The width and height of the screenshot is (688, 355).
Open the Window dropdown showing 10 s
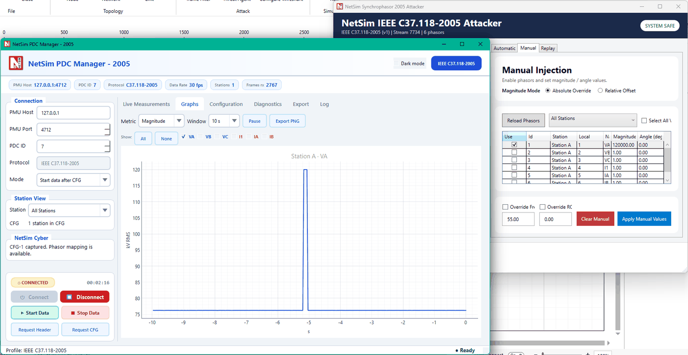click(x=224, y=121)
